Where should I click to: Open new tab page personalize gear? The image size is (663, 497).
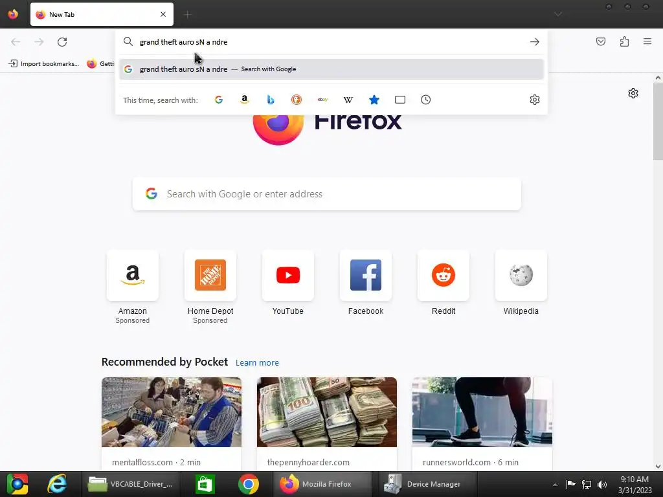pyautogui.click(x=633, y=93)
